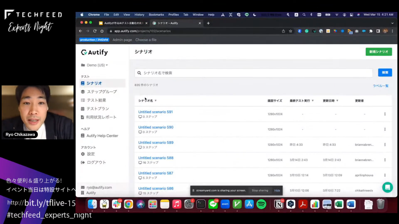Open Chrome three-dot menu

point(392,31)
